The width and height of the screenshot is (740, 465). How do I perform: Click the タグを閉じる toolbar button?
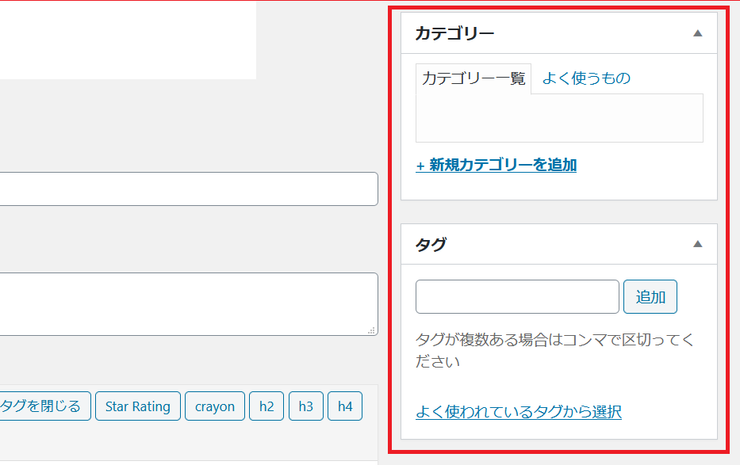(44, 406)
